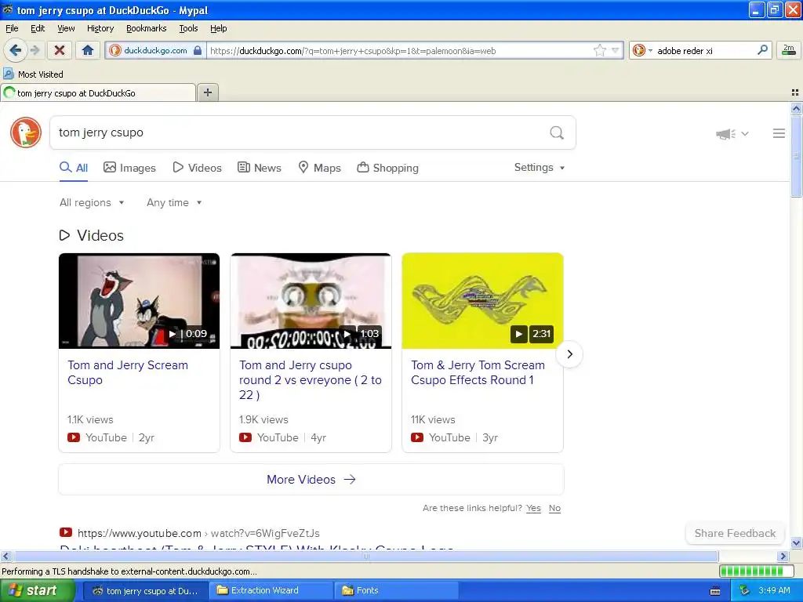The image size is (803, 602).
Task: Expand the Settings dropdown
Action: pos(540,168)
